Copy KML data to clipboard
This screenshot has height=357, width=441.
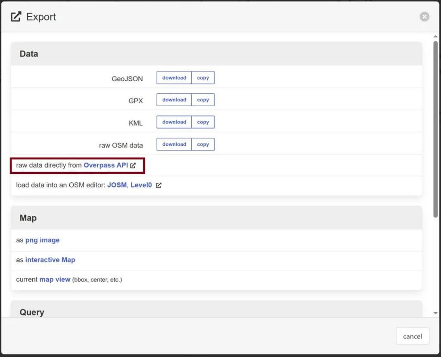(203, 122)
